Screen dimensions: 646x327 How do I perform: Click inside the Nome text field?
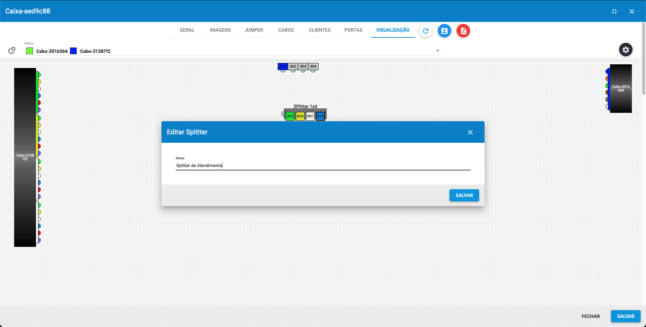pyautogui.click(x=323, y=165)
